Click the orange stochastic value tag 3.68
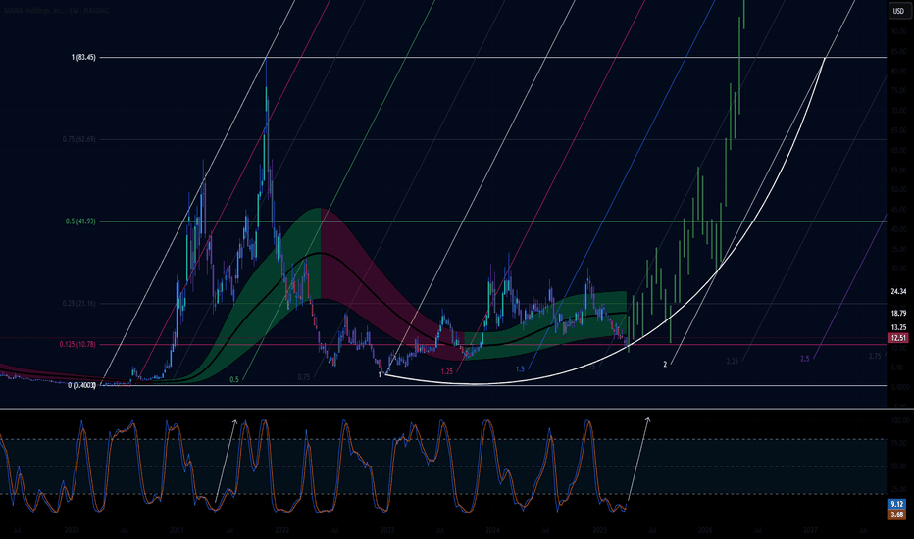This screenshot has width=914, height=539. coord(896,514)
